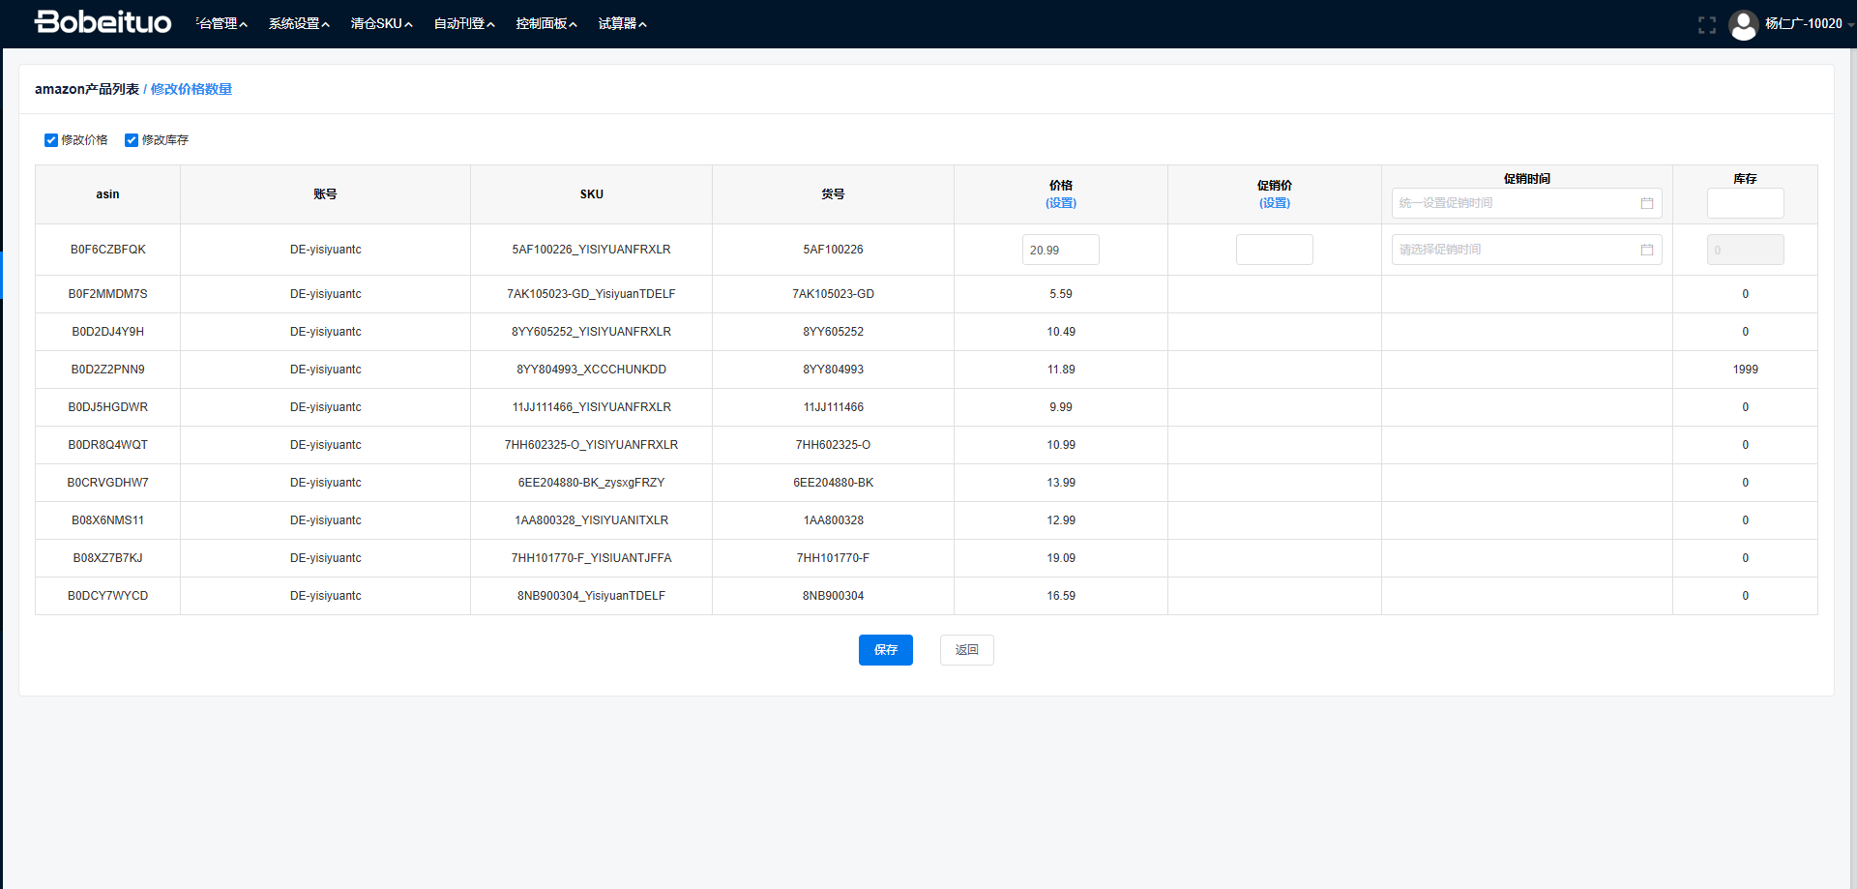
Task: Click 设置 link under 价格 header
Action: (1060, 203)
